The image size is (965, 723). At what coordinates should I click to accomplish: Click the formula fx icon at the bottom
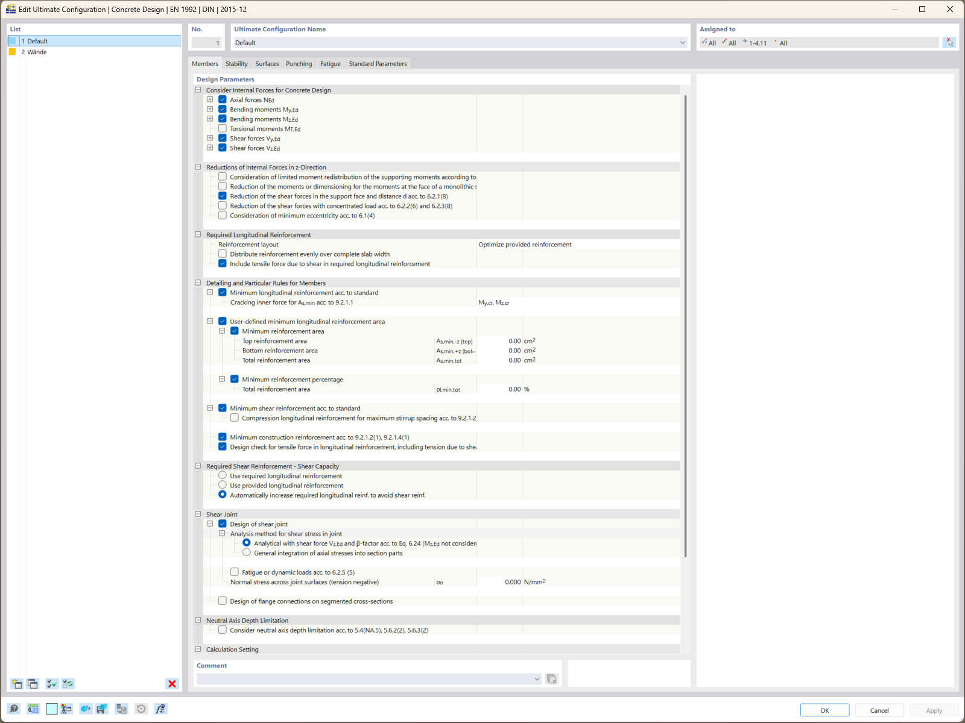[x=160, y=709]
